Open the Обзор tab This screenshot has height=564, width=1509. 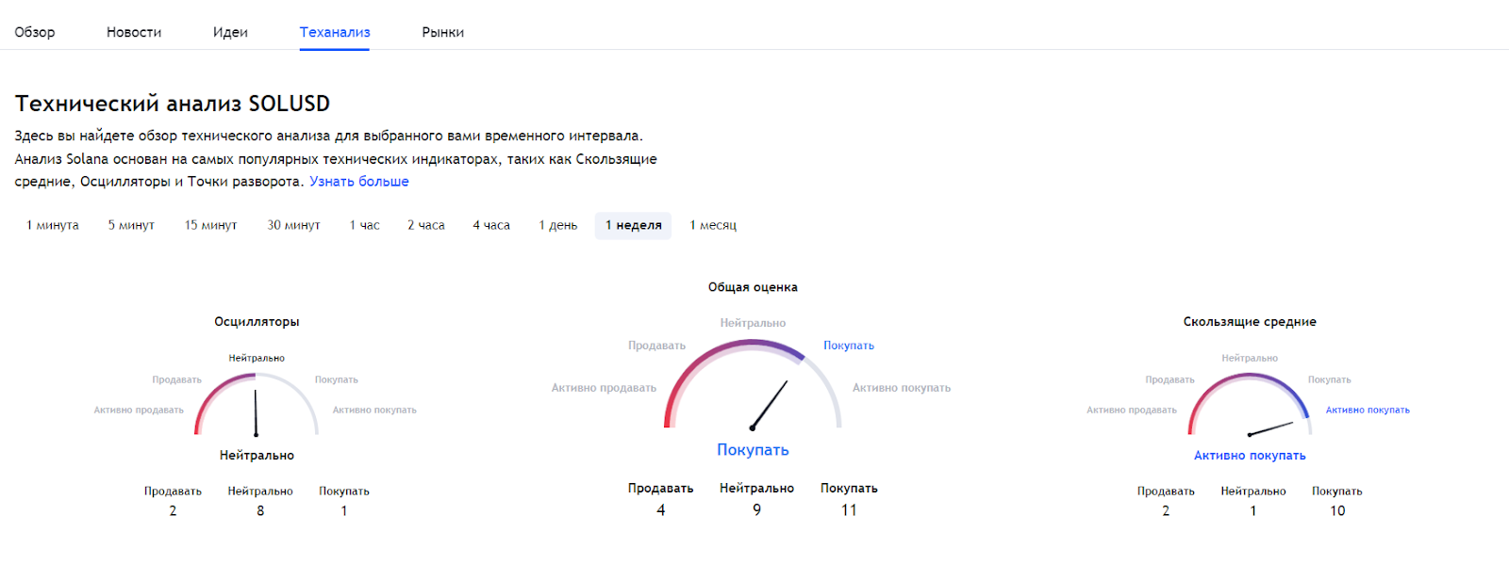tap(35, 32)
